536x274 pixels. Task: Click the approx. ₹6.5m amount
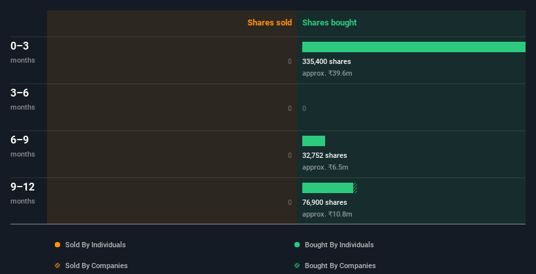click(x=325, y=168)
